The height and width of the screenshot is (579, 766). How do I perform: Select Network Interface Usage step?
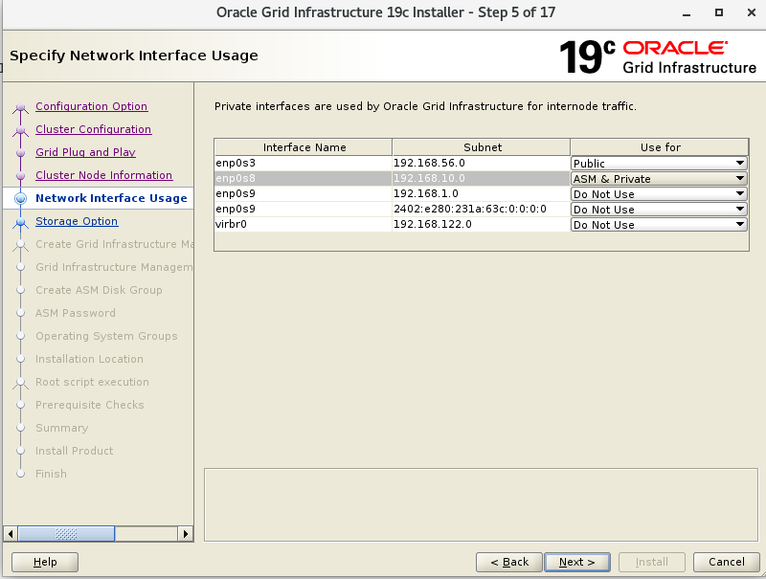tap(111, 198)
